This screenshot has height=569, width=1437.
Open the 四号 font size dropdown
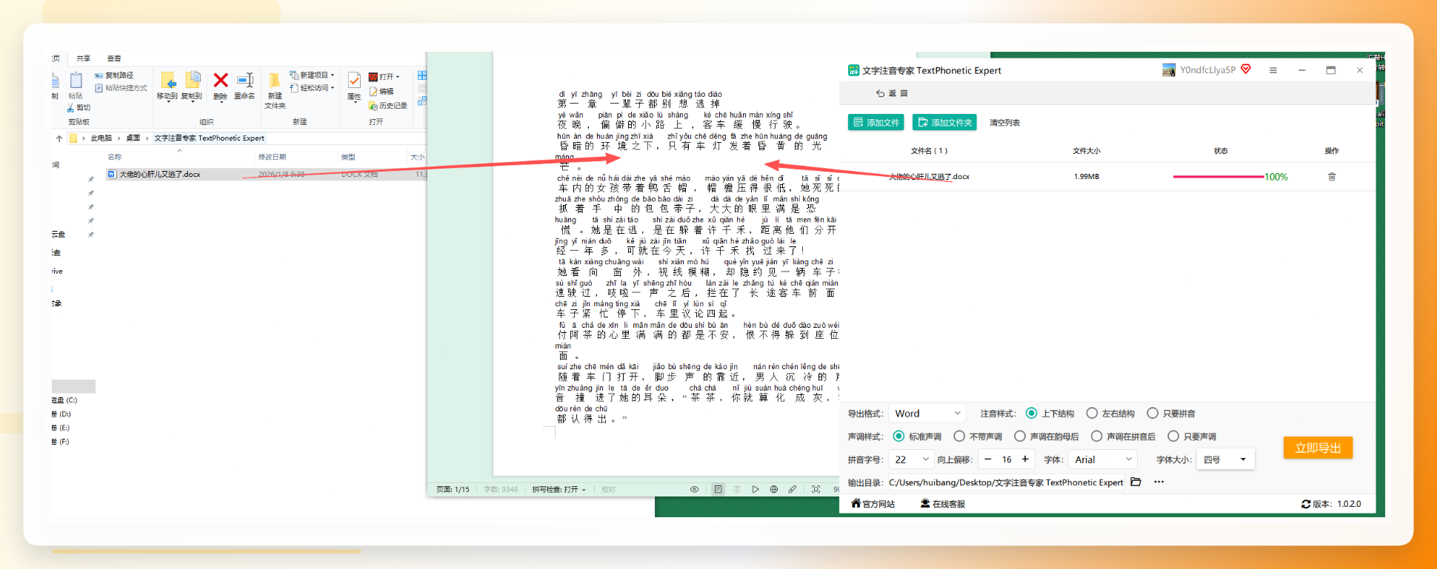1225,459
